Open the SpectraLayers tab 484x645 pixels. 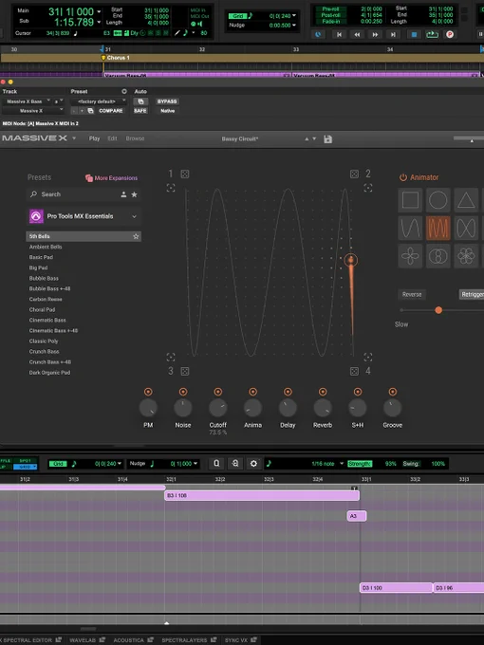point(189,640)
